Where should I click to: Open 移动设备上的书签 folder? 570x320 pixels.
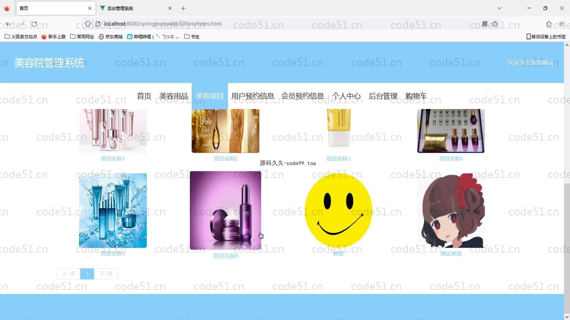(546, 36)
